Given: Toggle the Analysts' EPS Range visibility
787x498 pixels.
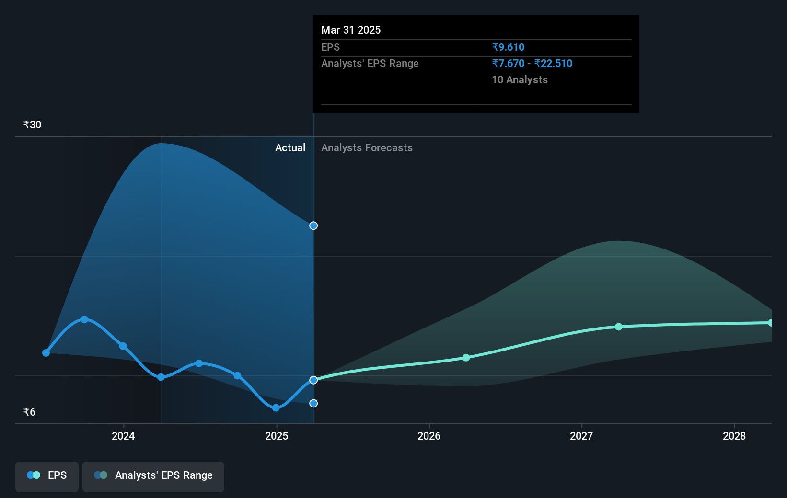Looking at the screenshot, I should (153, 476).
